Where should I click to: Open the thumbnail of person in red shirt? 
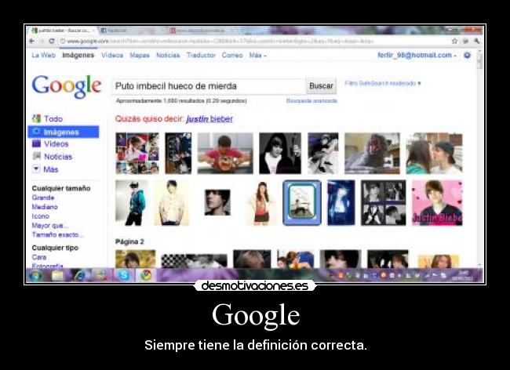click(225, 154)
